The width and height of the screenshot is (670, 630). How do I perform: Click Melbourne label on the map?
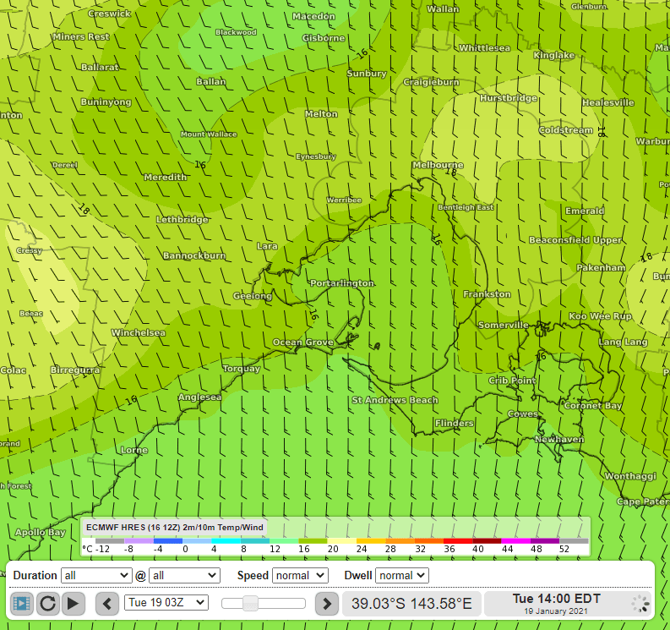coord(438,165)
